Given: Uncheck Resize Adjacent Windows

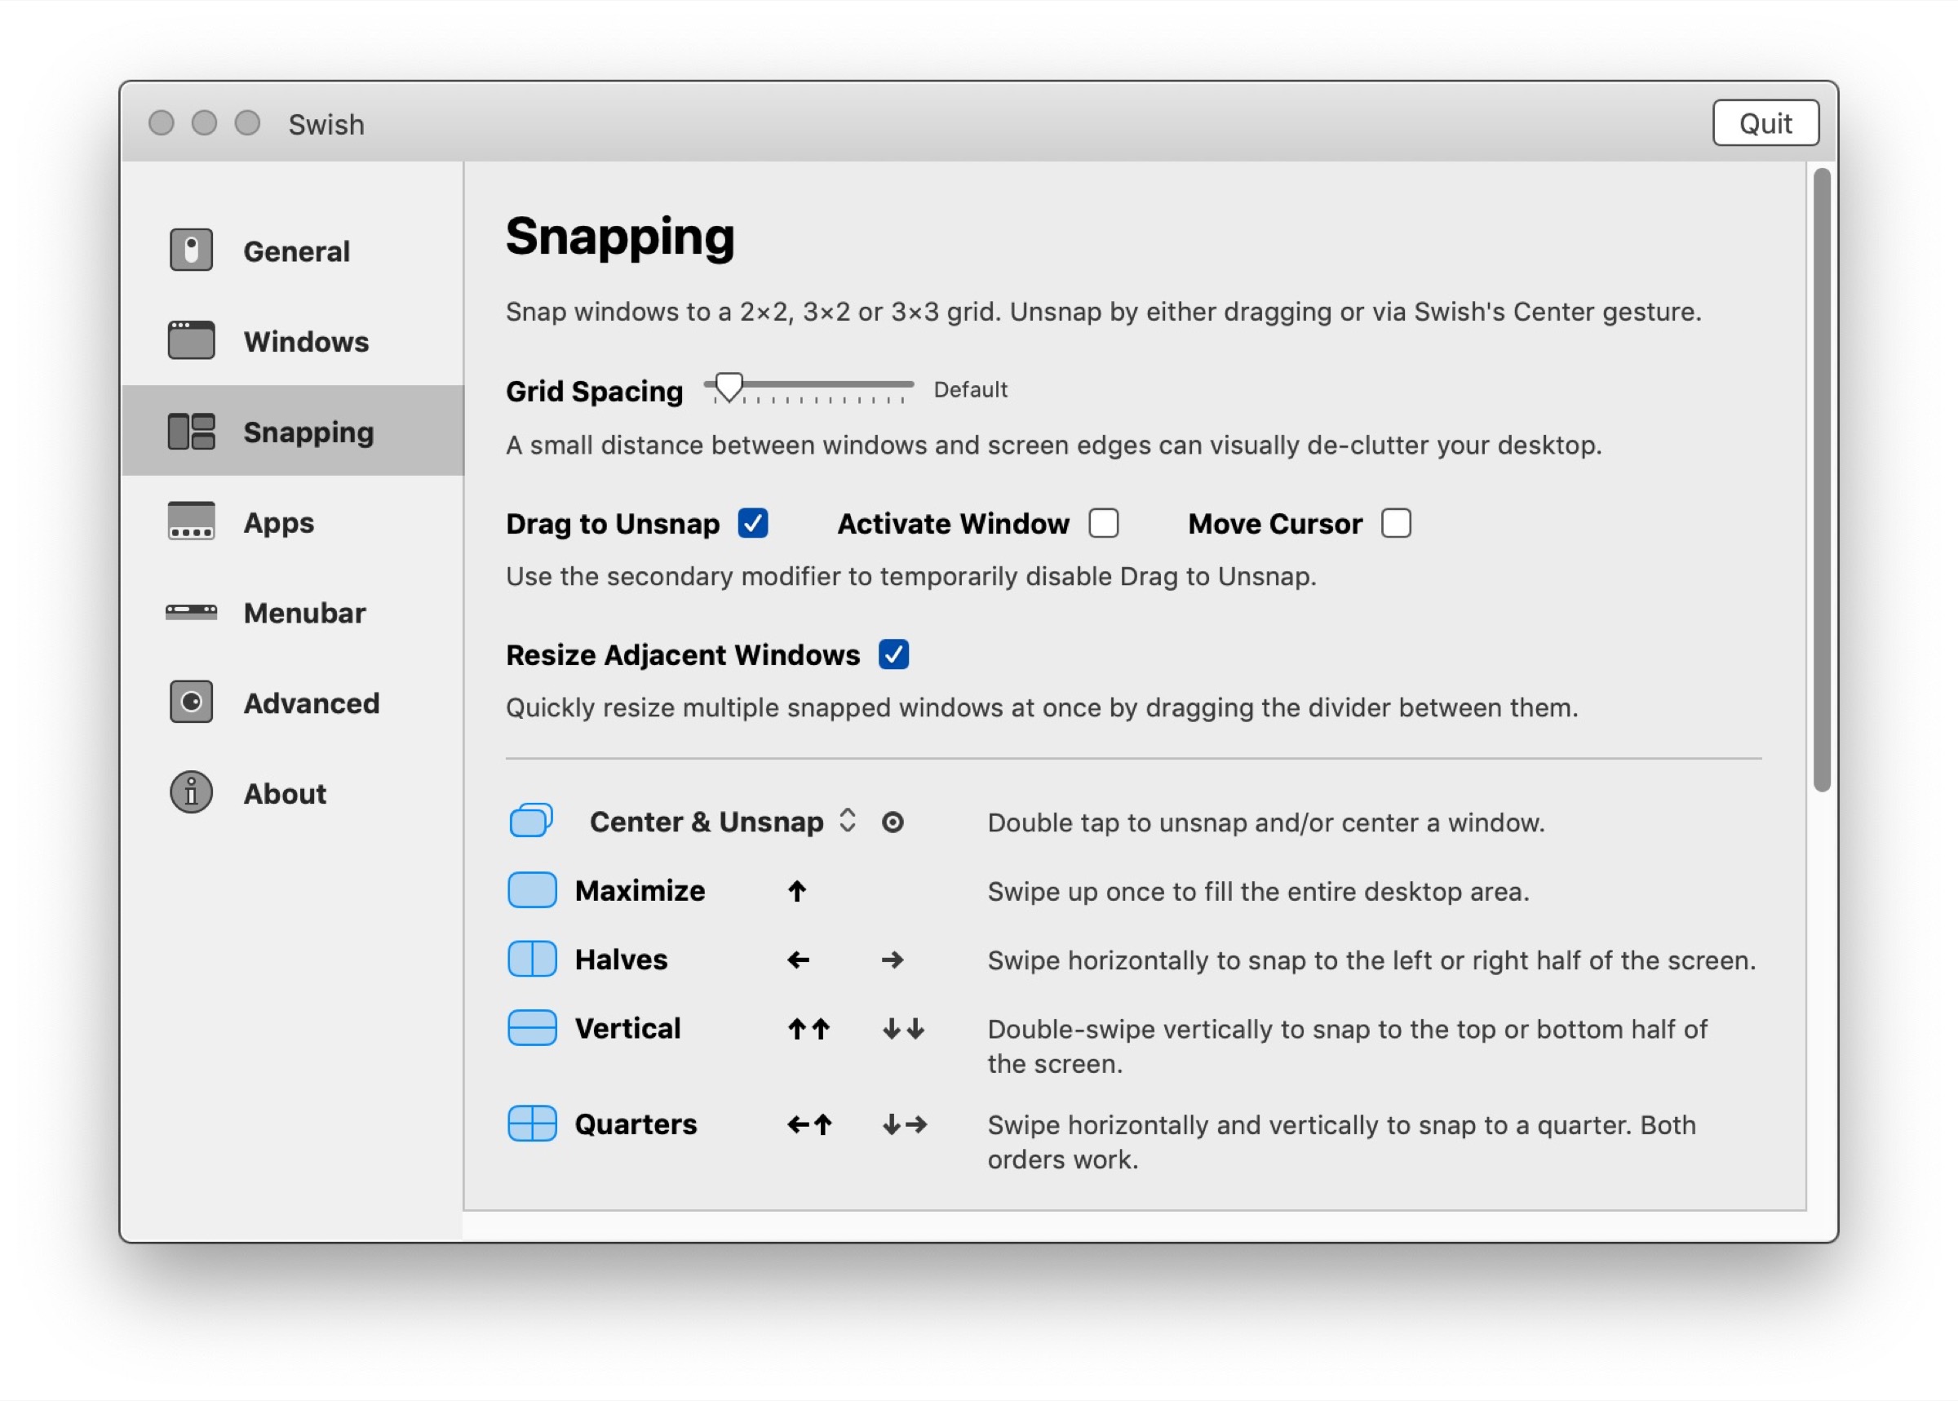Looking at the screenshot, I should click(893, 654).
